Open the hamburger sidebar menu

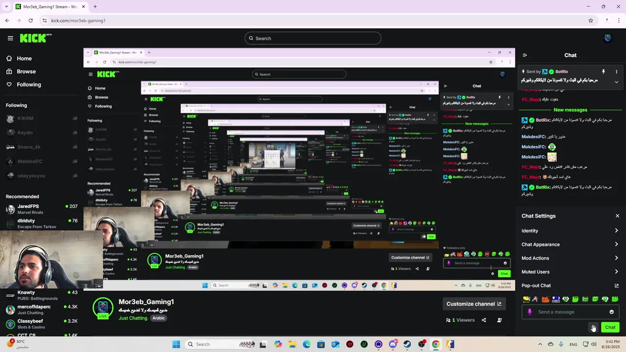10,38
